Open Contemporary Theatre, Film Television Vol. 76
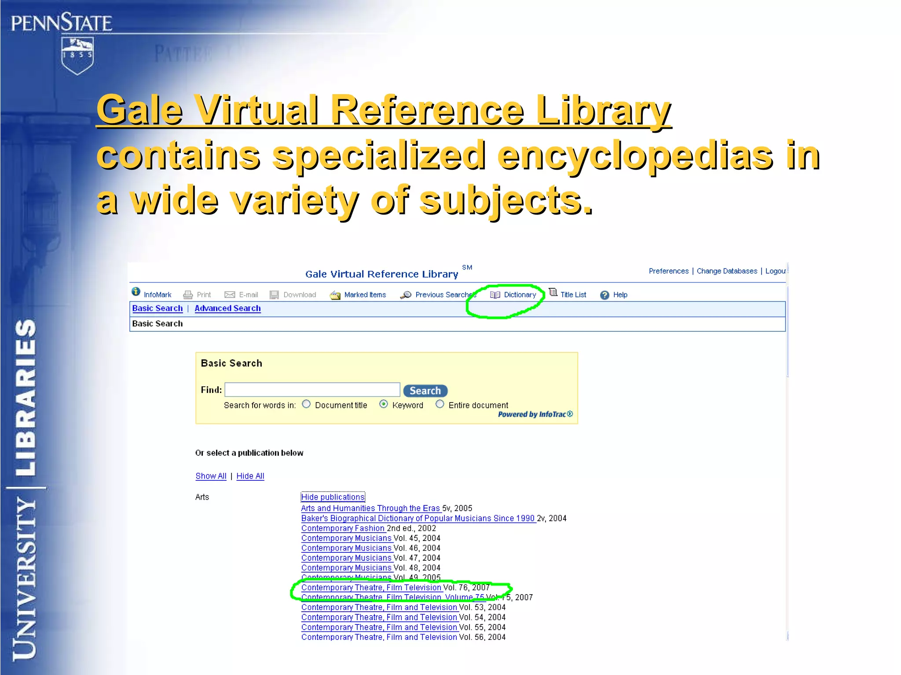 click(371, 588)
